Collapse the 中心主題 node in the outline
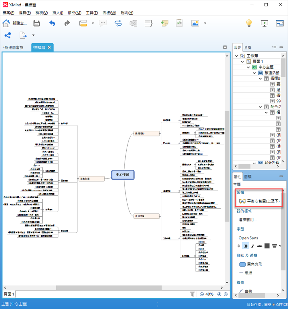 248,67
